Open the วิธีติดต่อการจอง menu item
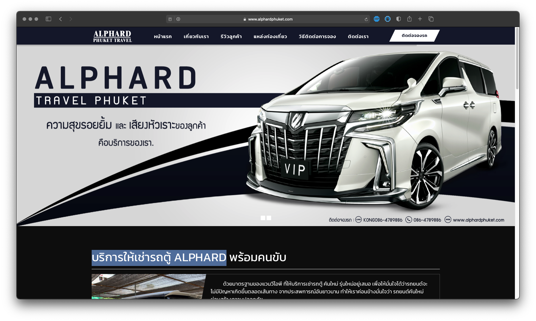Image resolution: width=536 pixels, height=321 pixels. [317, 37]
